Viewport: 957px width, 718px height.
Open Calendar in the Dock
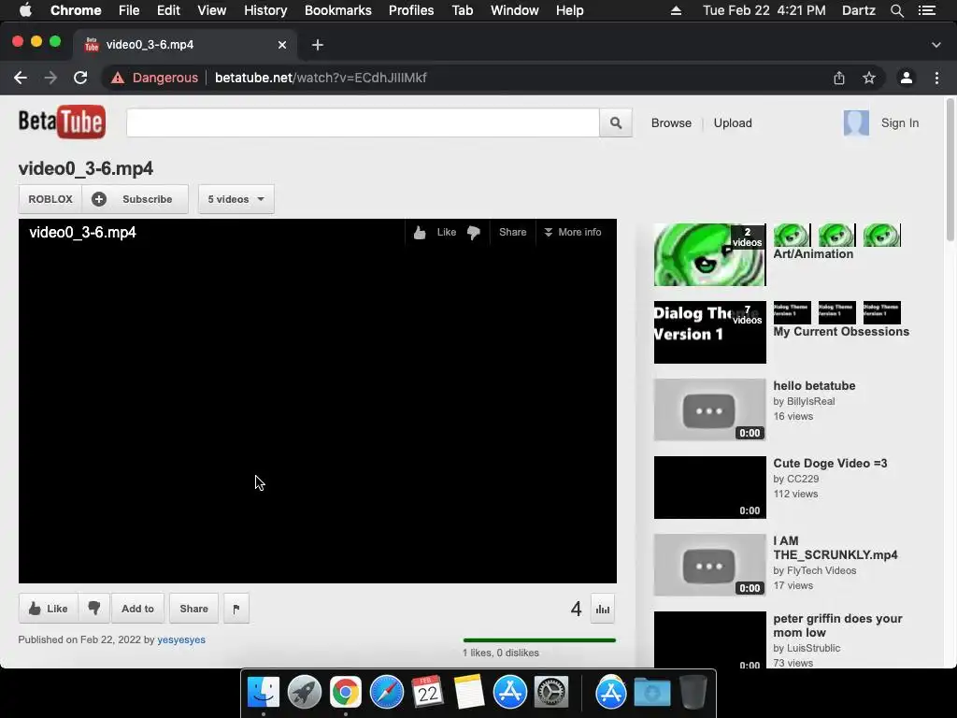click(x=427, y=693)
